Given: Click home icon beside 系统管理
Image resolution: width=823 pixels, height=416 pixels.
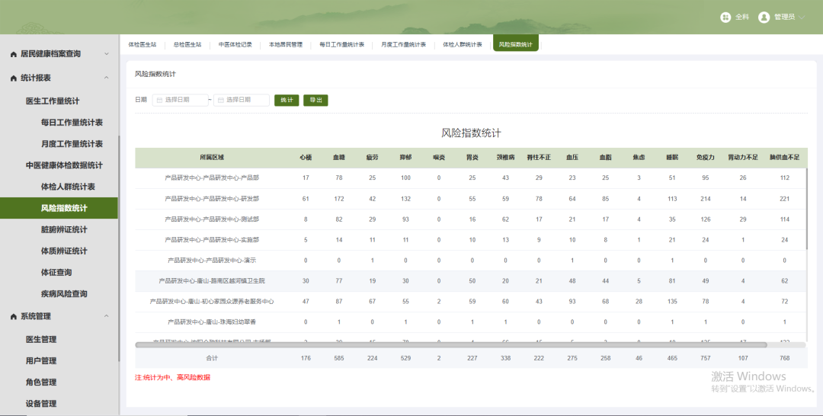Looking at the screenshot, I should point(14,317).
